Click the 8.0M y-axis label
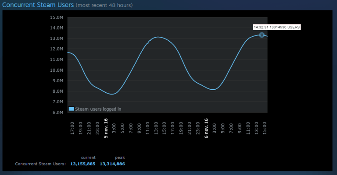The image size is (337, 175). [x=57, y=91]
